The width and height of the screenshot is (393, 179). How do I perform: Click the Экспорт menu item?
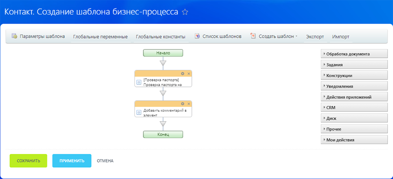tap(315, 37)
